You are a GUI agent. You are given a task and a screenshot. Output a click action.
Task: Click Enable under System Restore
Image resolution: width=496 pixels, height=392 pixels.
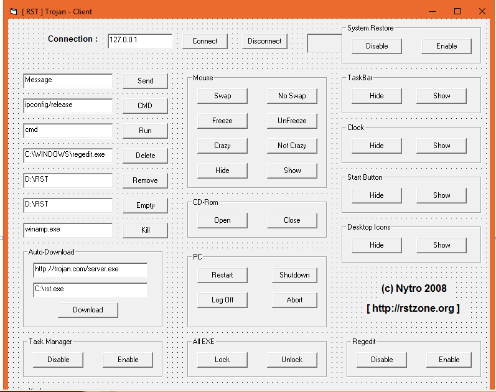click(x=446, y=46)
